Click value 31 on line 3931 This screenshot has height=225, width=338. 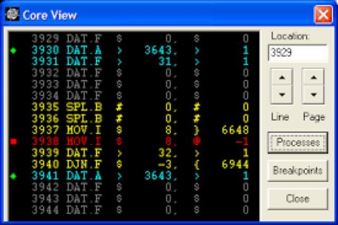[x=165, y=62]
